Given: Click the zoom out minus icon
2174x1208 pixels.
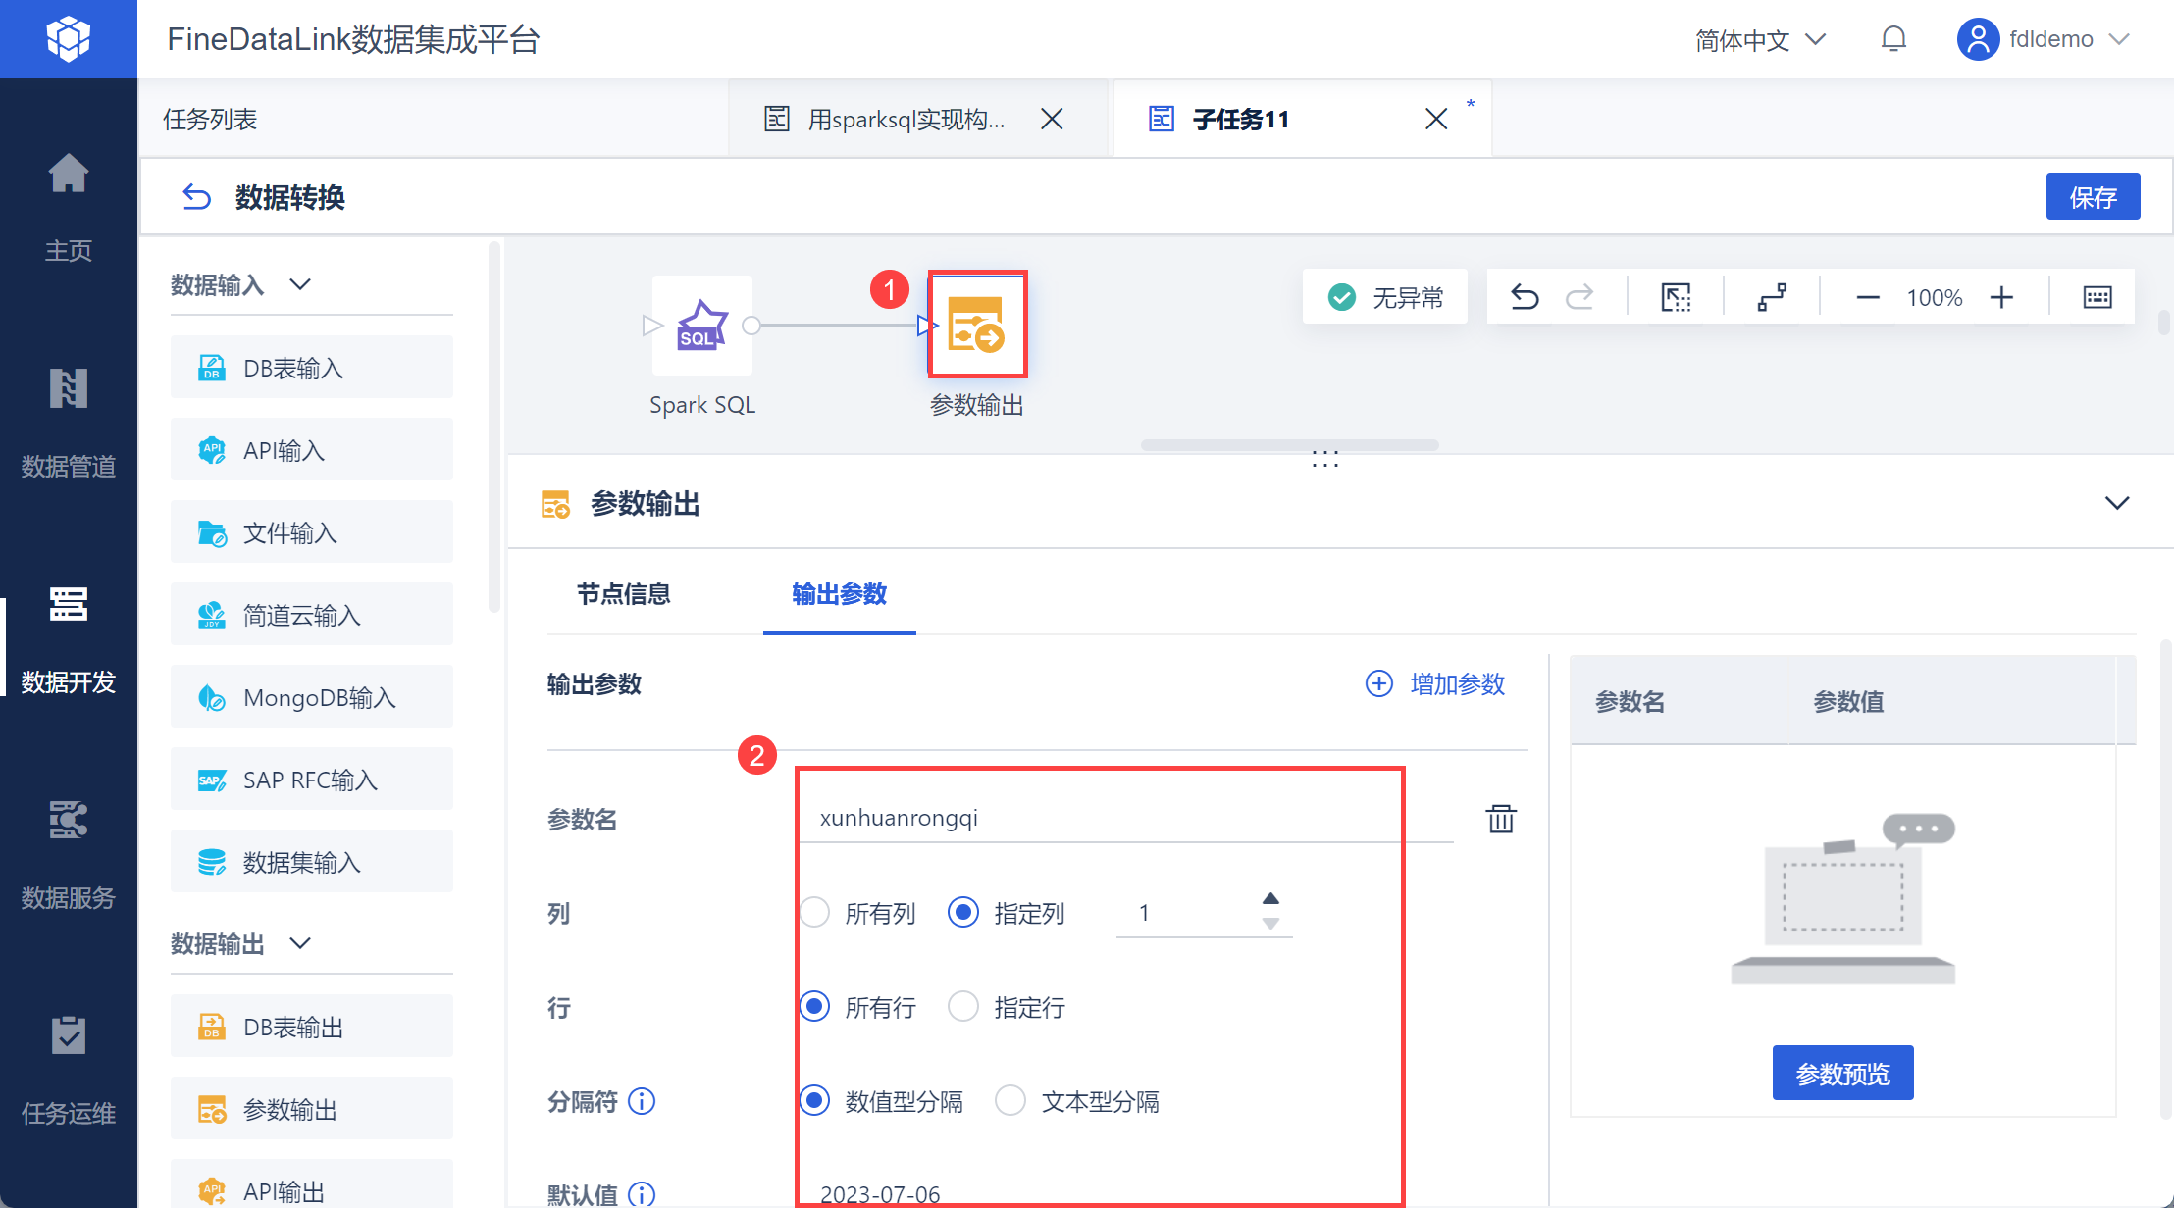Looking at the screenshot, I should 1867,297.
